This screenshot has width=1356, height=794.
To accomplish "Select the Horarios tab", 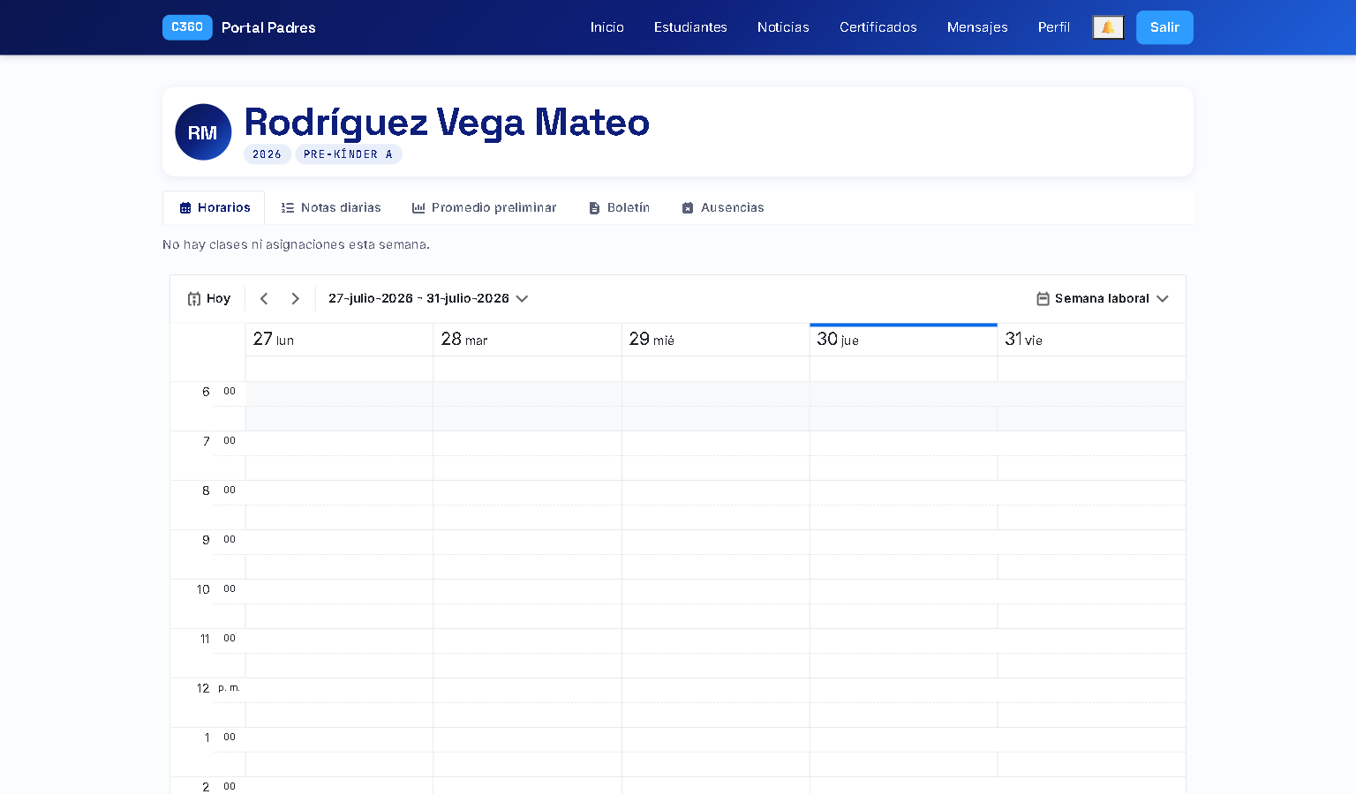I will 214,208.
